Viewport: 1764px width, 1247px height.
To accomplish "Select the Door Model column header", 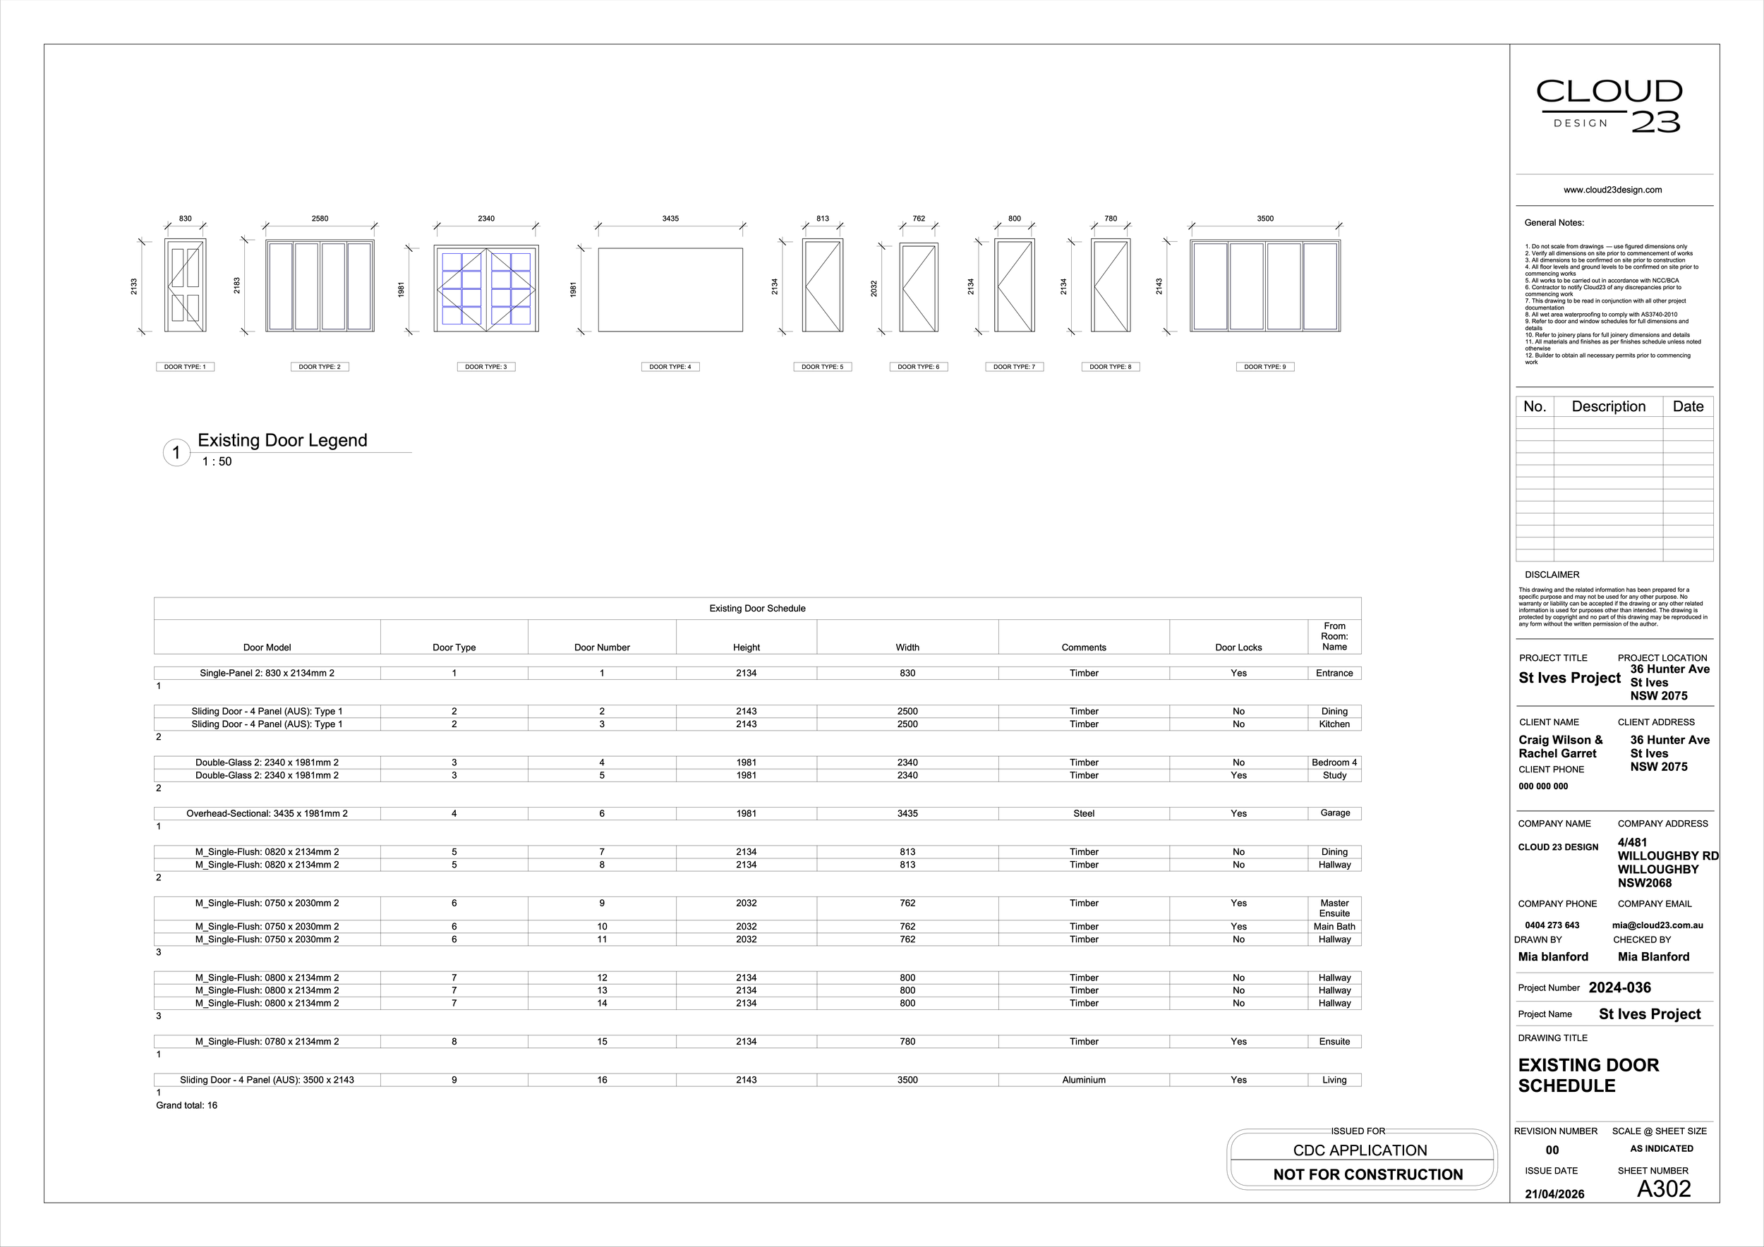I will coord(267,647).
